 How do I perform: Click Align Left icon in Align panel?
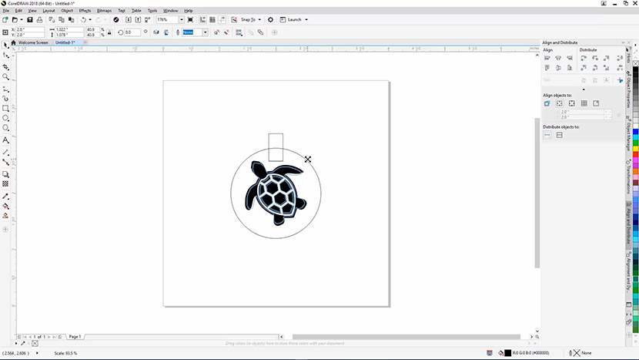click(548, 59)
